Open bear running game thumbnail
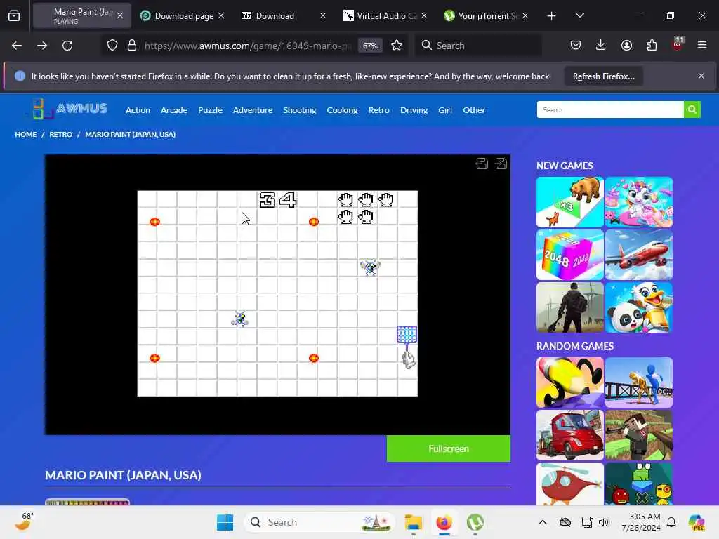 570,202
